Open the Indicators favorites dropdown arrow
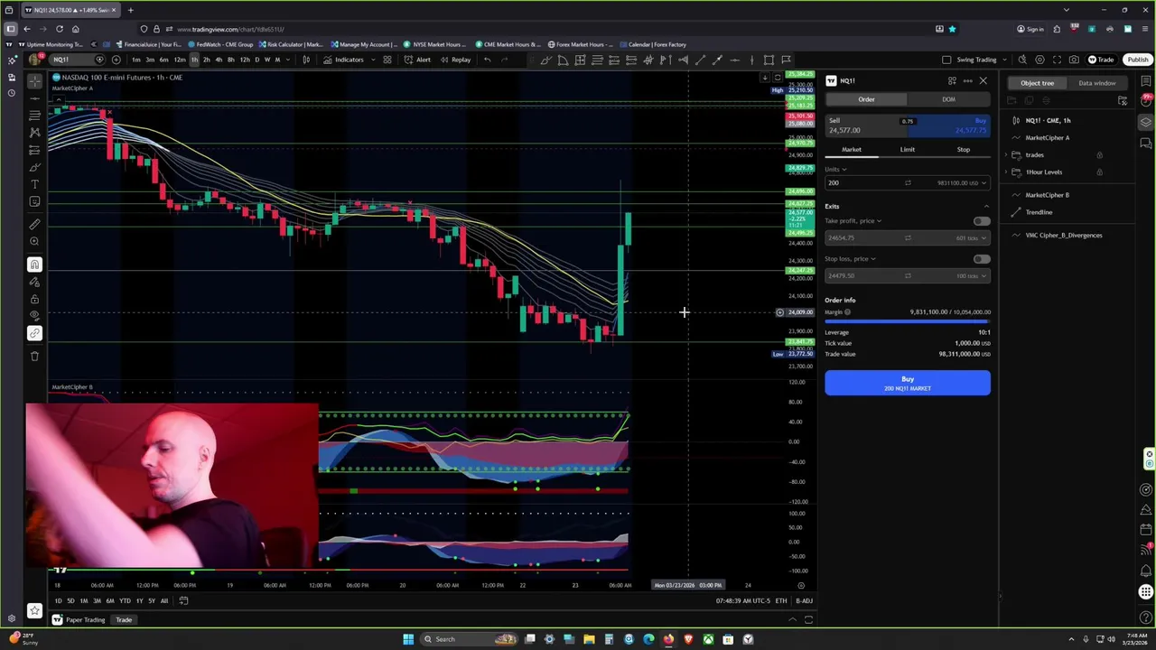 [371, 60]
